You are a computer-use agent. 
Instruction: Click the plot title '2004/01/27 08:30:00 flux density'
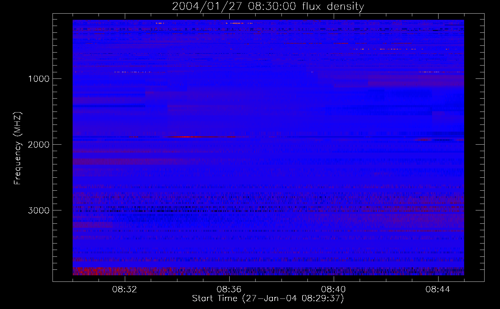[268, 6]
